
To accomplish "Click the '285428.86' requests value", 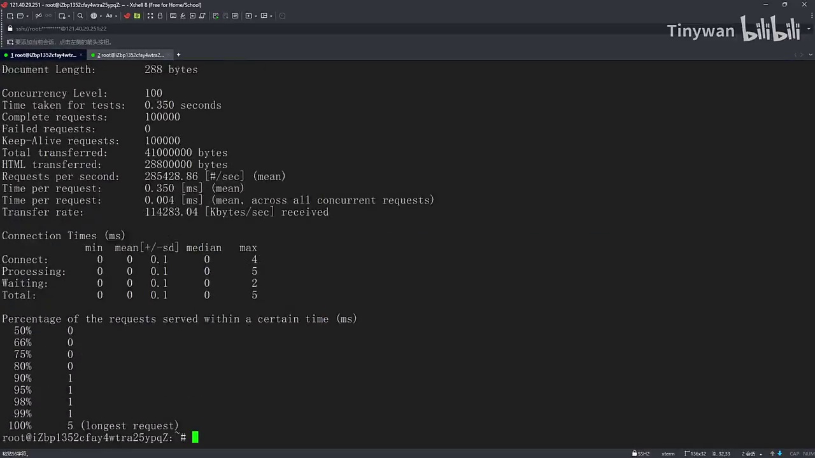I will (x=171, y=177).
